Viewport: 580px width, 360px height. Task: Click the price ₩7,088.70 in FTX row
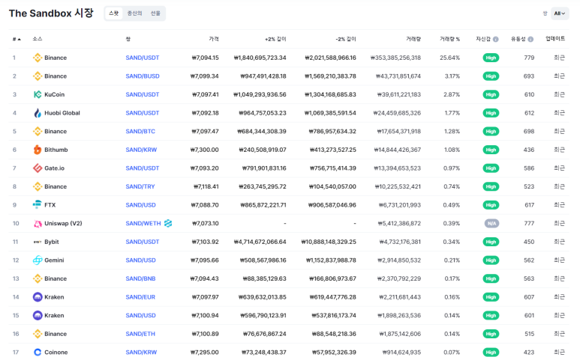(x=205, y=205)
